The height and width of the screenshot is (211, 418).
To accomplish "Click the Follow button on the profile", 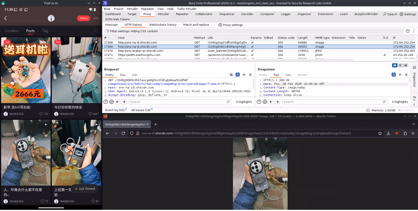I will coord(83,18).
